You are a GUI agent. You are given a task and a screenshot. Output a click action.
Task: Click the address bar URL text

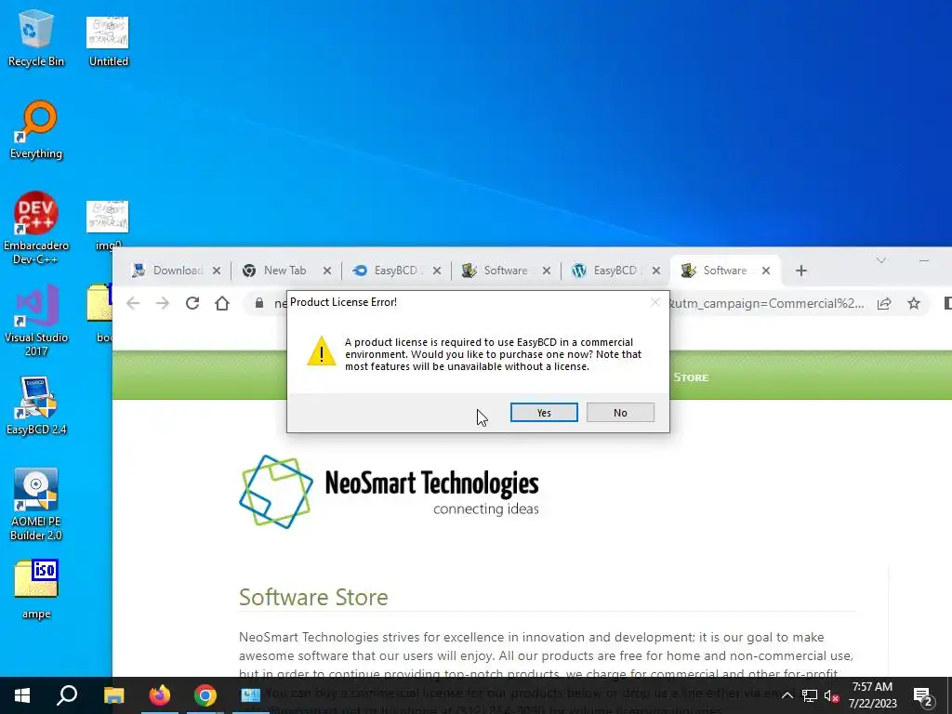(x=765, y=303)
